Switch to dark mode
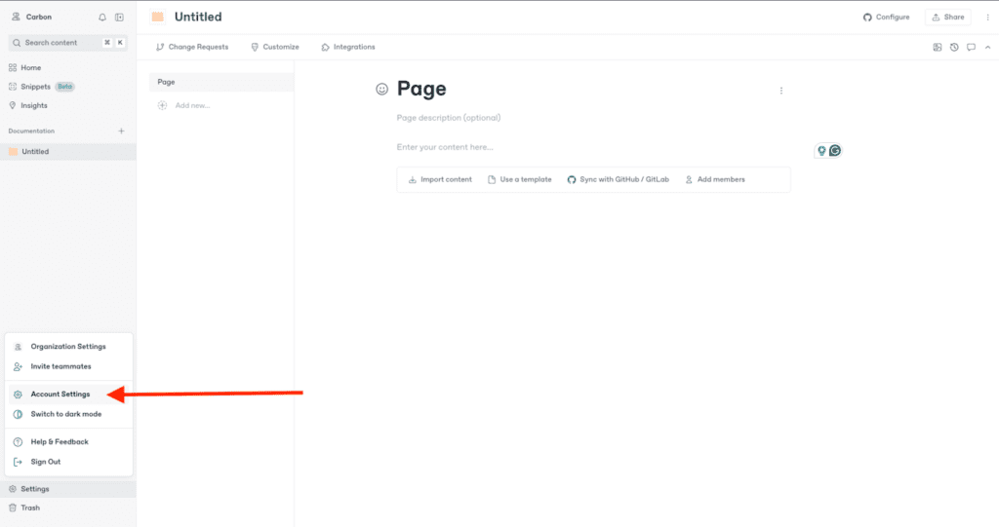 [x=65, y=414]
